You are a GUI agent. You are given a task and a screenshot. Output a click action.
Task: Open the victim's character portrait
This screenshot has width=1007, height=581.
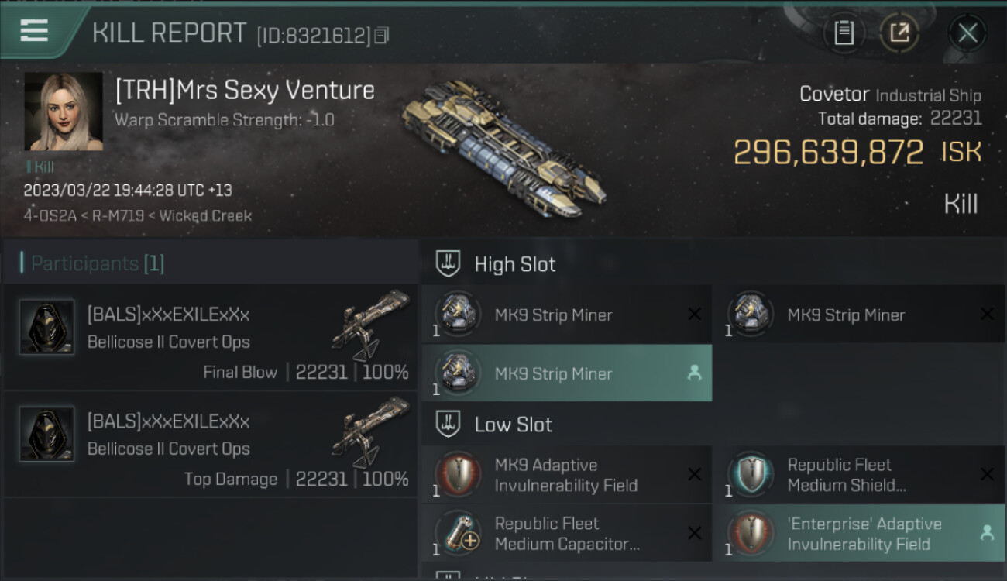(x=64, y=112)
